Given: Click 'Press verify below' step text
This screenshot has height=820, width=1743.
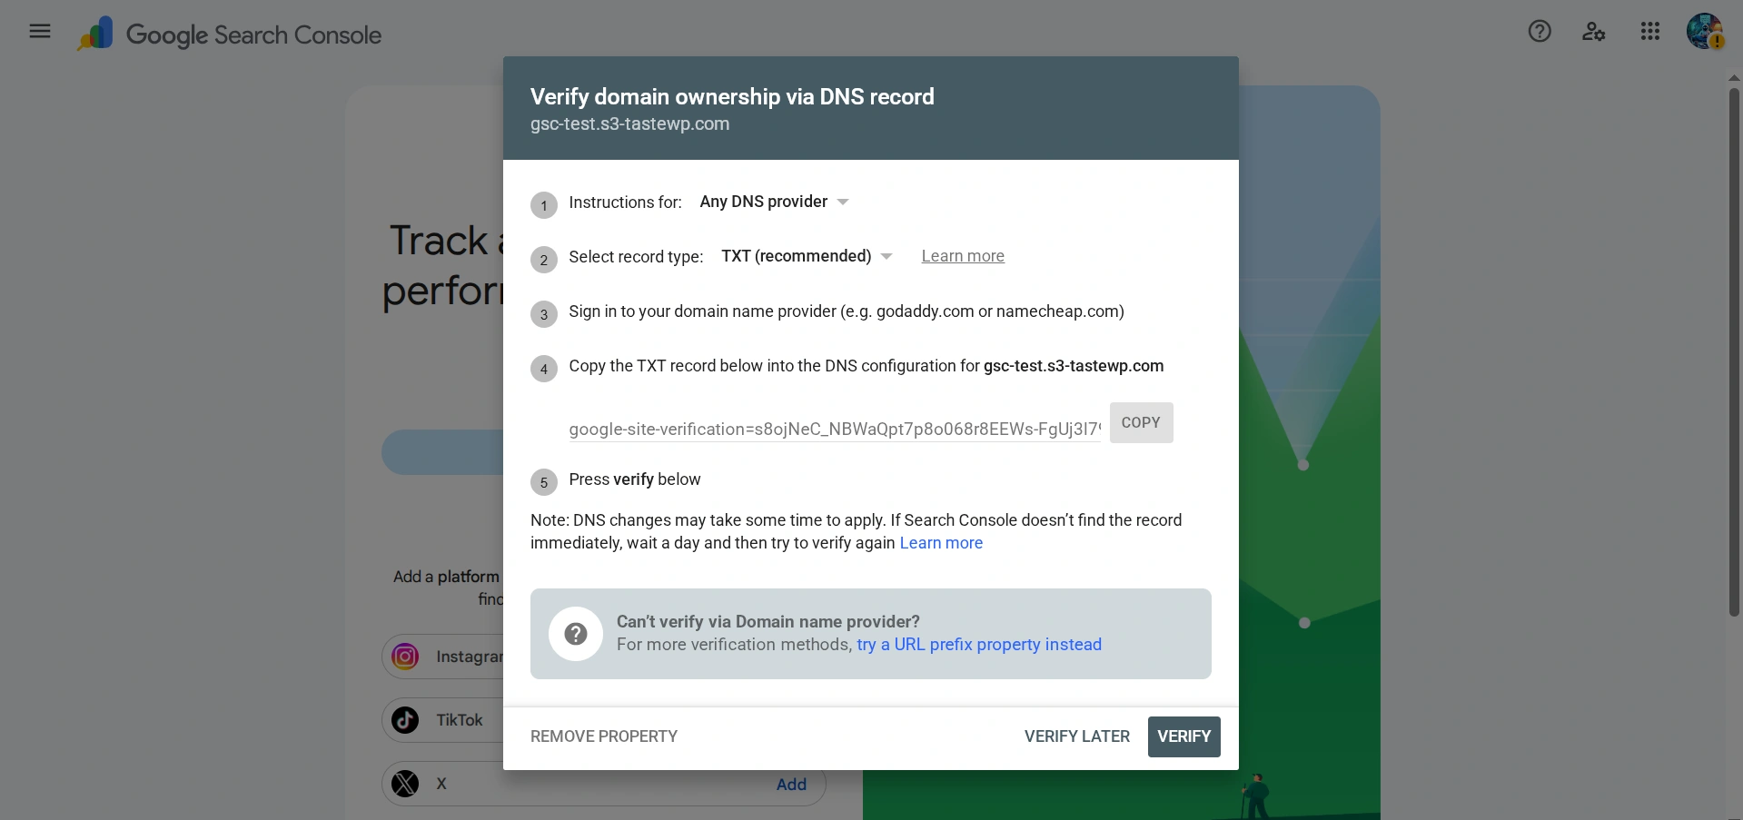Looking at the screenshot, I should [x=635, y=479].
